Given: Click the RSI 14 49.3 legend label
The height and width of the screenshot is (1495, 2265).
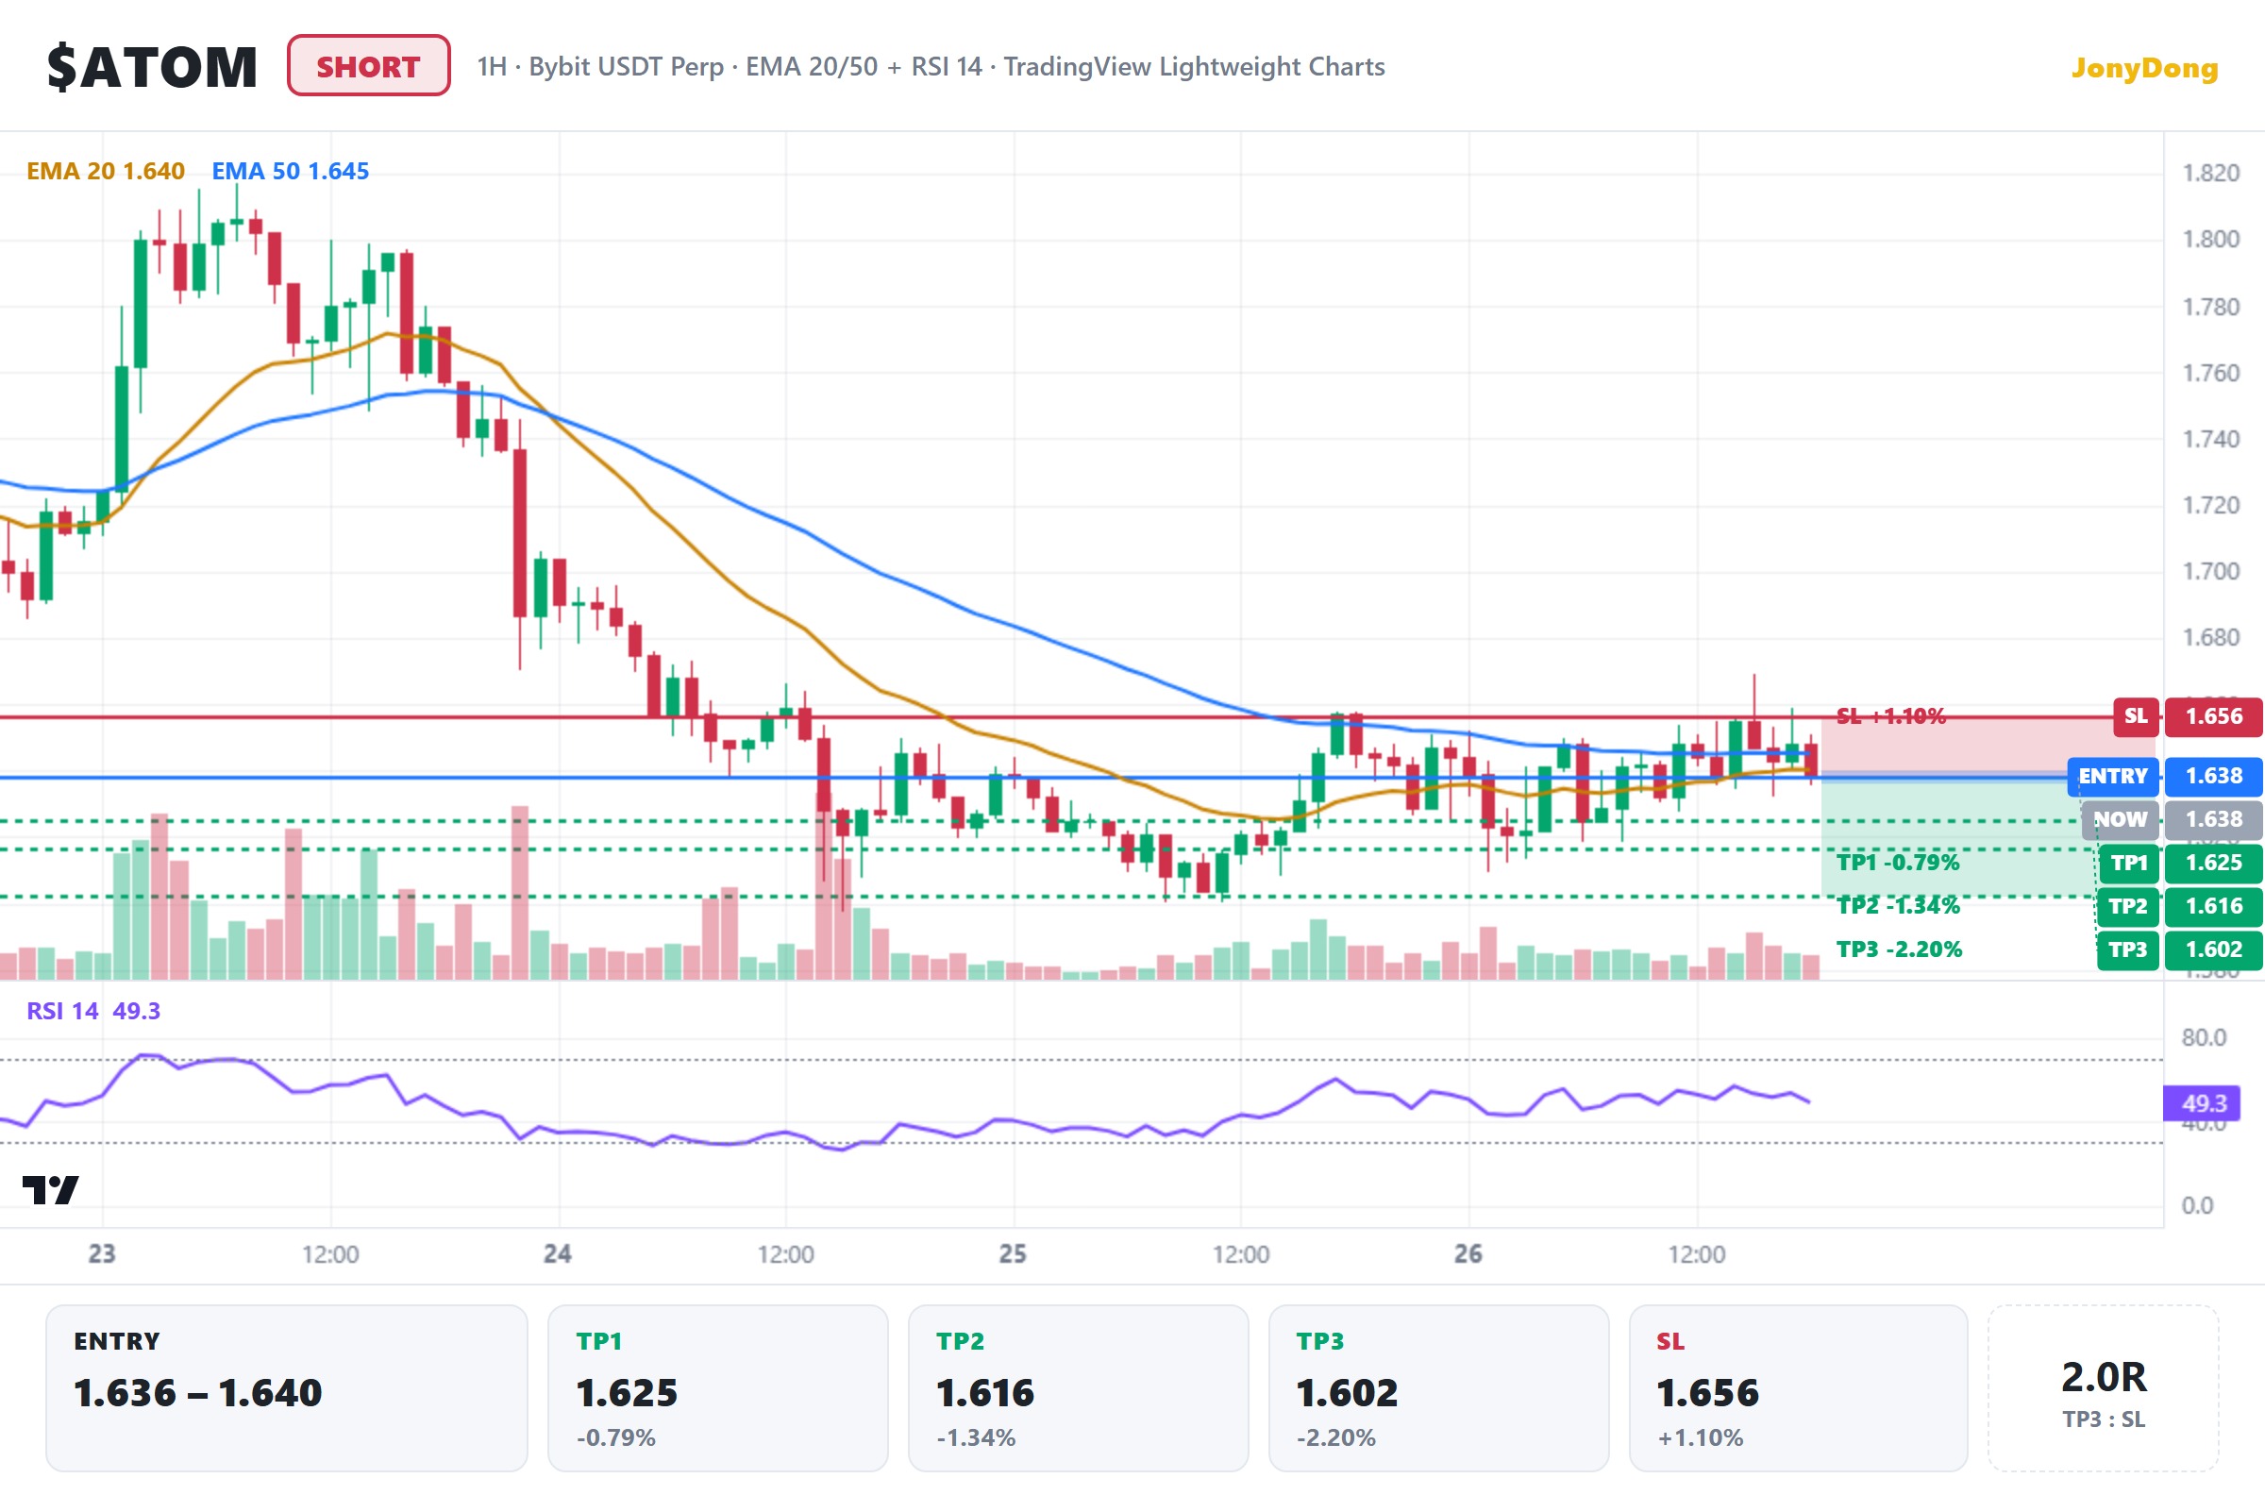Looking at the screenshot, I should tap(93, 1011).
